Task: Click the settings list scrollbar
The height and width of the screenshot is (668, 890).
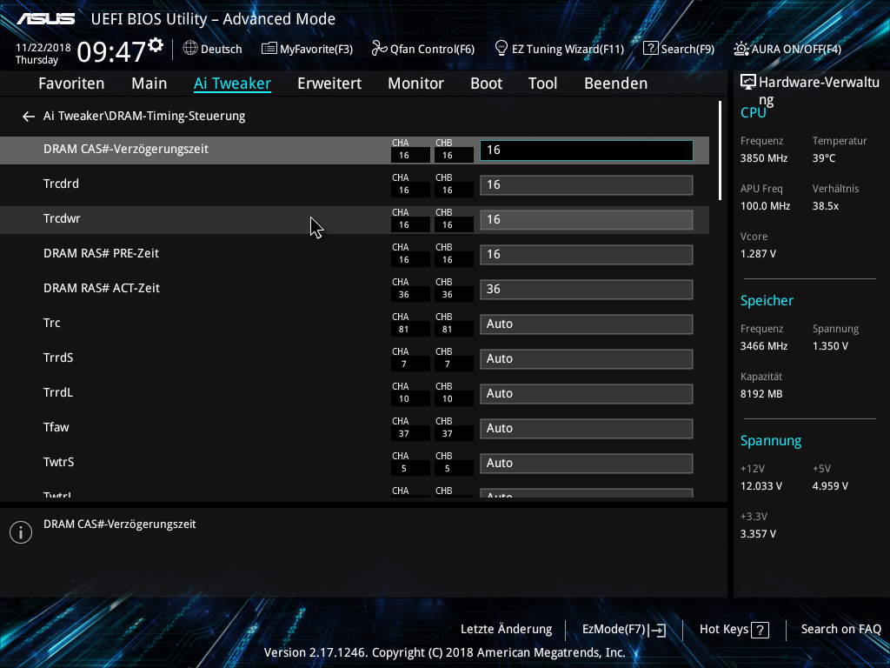Action: click(720, 150)
